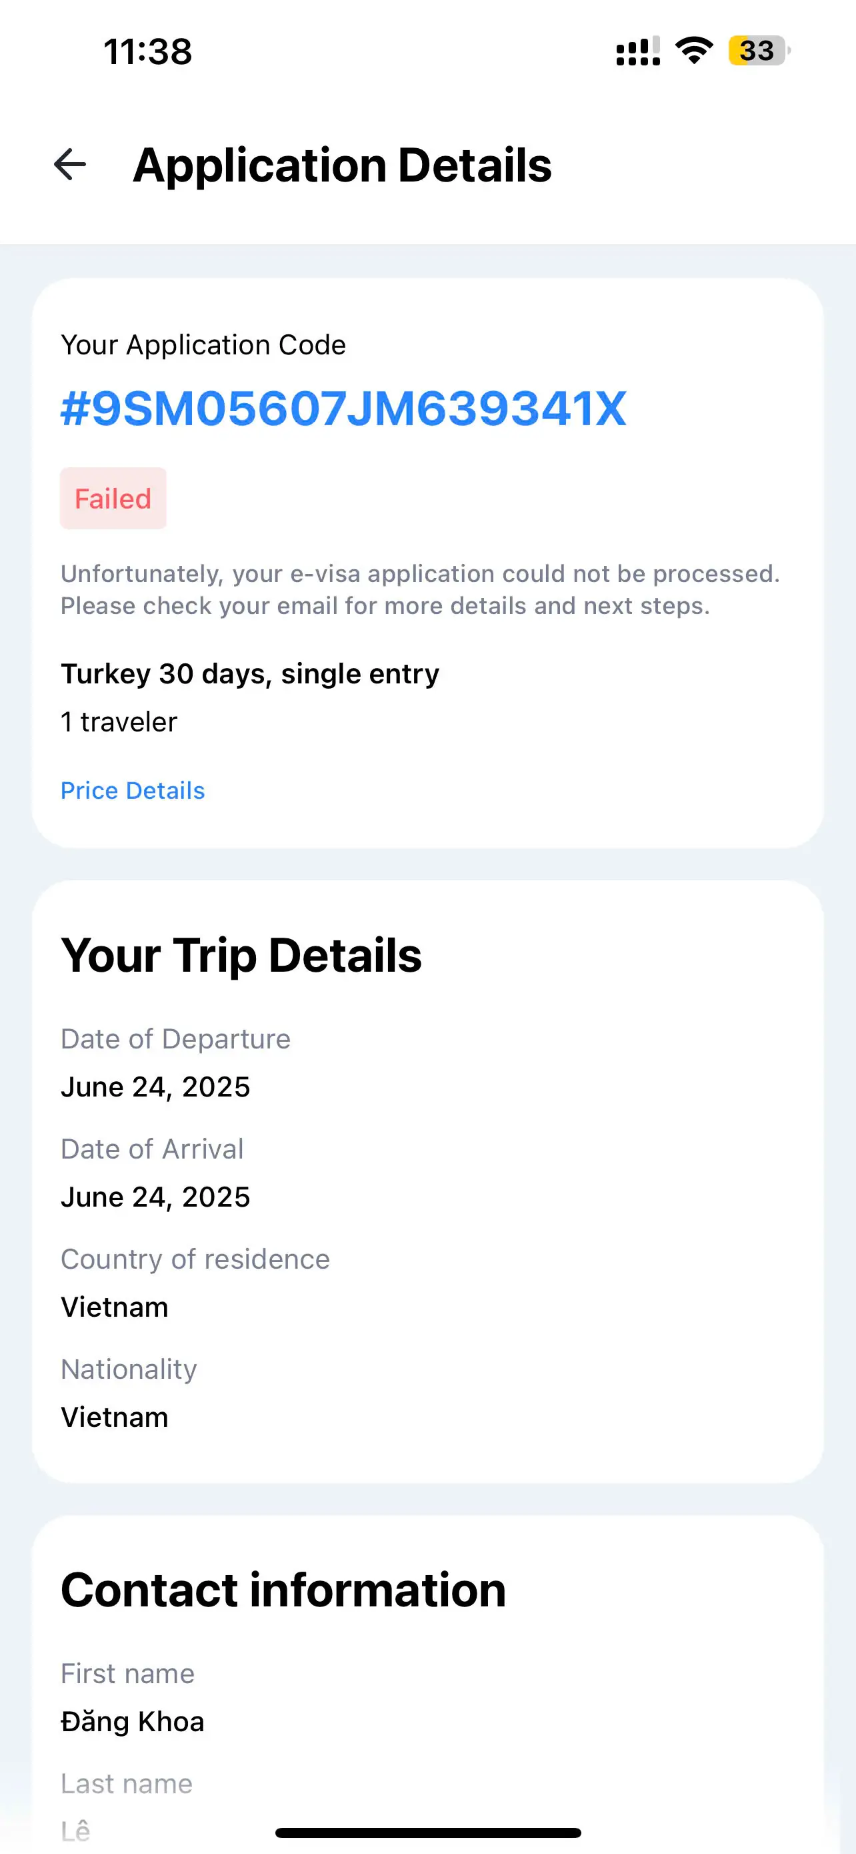The height and width of the screenshot is (1854, 856).
Task: Tap the cellular signal icon
Action: point(637,51)
